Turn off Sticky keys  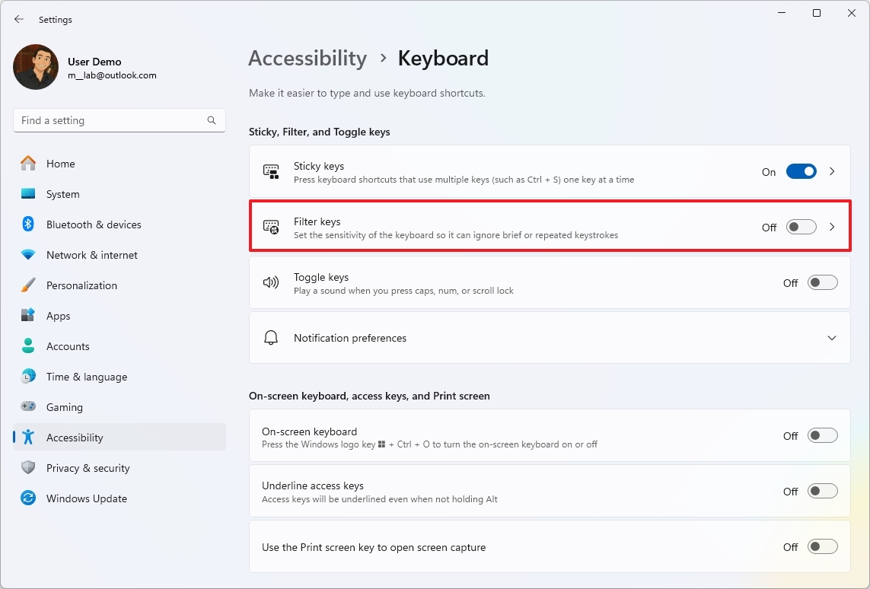(x=801, y=171)
